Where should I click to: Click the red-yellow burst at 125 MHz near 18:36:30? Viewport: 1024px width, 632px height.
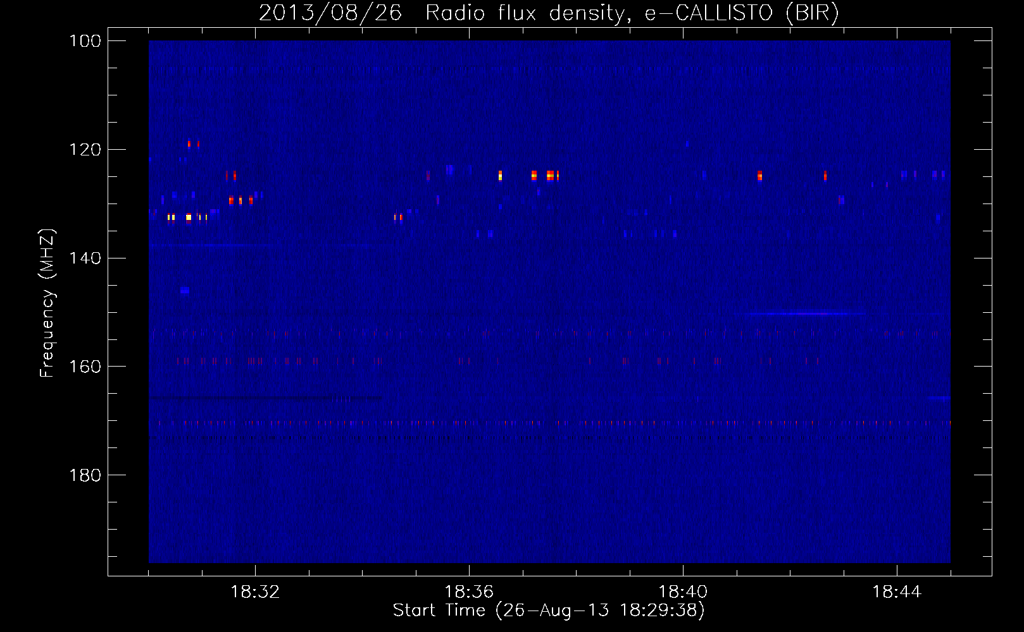pyautogui.click(x=500, y=176)
